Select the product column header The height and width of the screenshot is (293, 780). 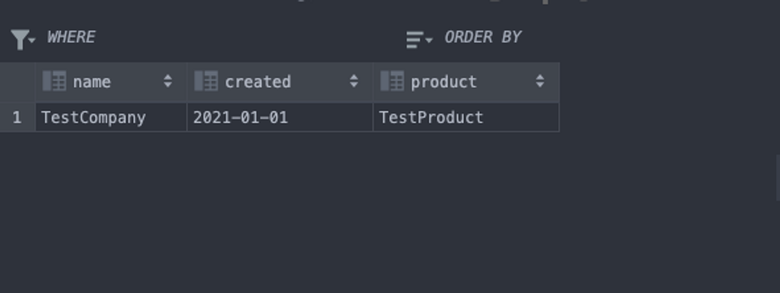tap(444, 82)
